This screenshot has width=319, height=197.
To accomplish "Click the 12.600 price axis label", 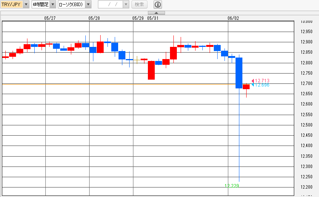I will click(306, 104).
